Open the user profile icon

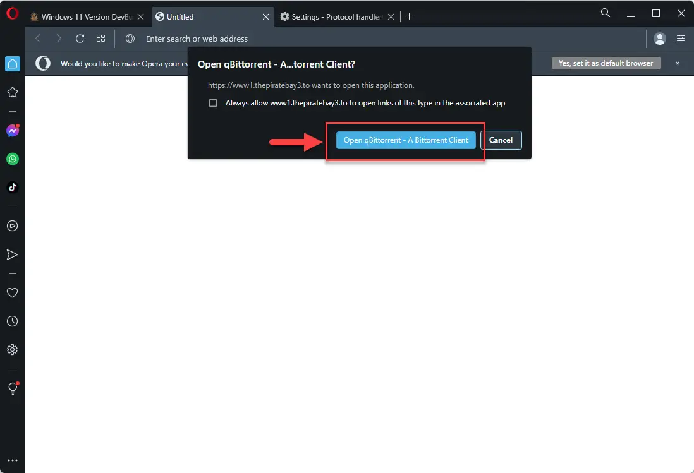click(x=659, y=39)
